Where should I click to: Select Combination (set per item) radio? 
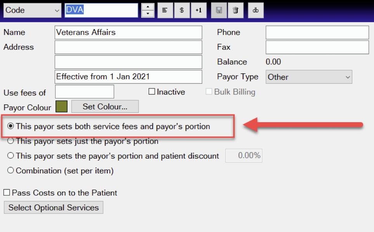(10, 170)
